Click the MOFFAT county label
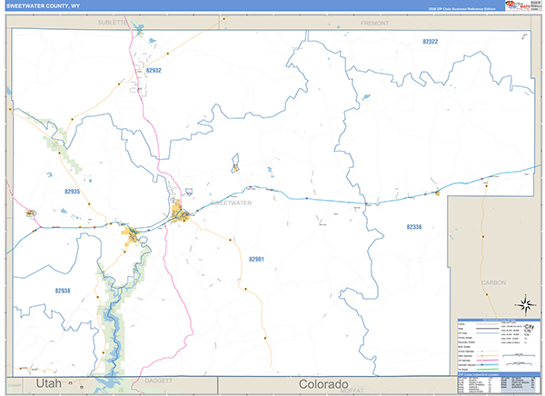The height and width of the screenshot is (396, 545). click(352, 391)
